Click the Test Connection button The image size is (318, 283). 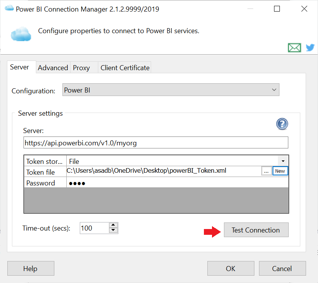[256, 230]
